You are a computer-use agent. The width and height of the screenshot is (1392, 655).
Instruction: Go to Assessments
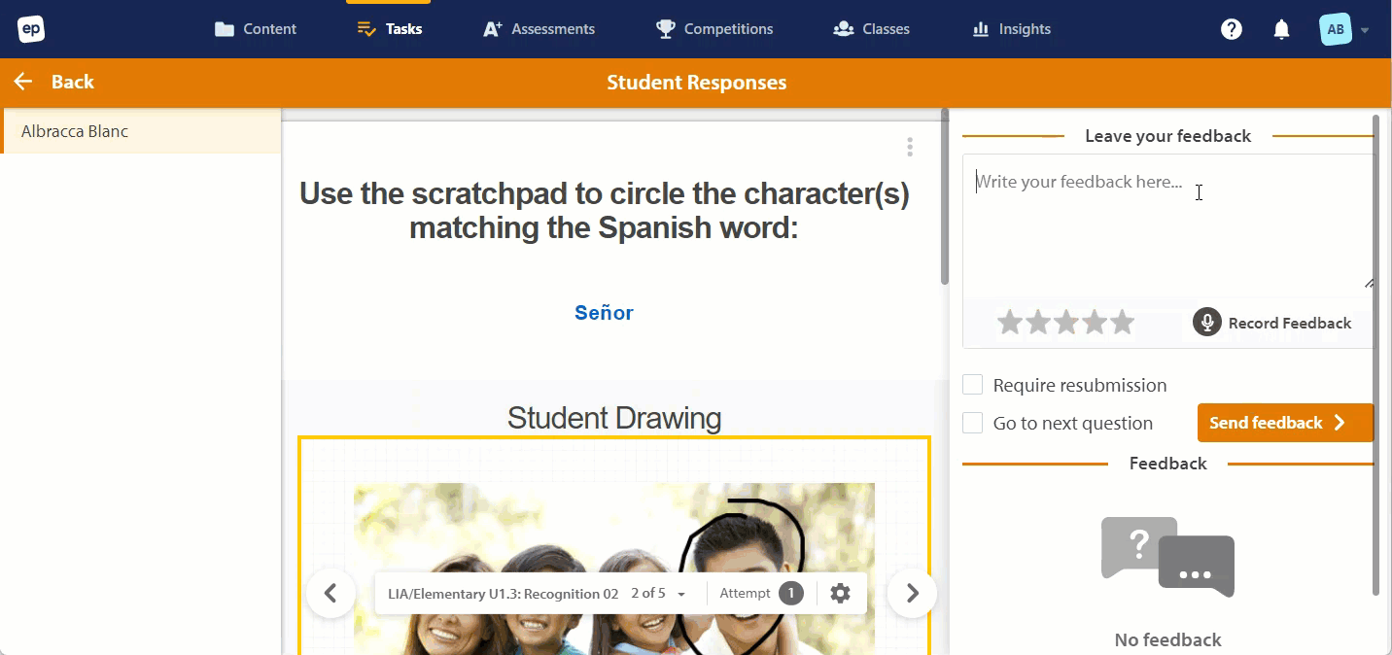(x=539, y=29)
